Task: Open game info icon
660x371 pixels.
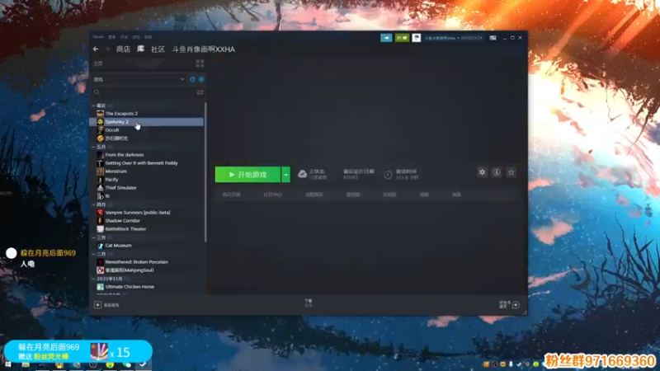Action: 497,172
